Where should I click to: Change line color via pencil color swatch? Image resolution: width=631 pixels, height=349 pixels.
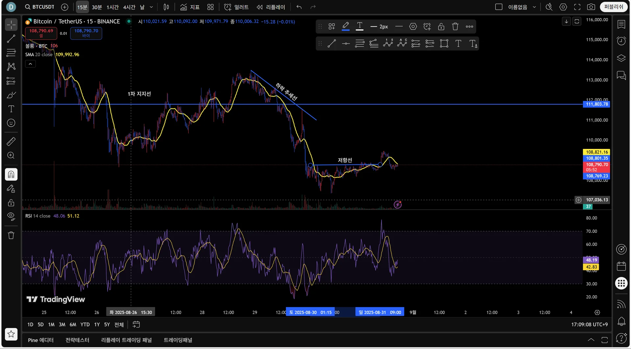[345, 27]
